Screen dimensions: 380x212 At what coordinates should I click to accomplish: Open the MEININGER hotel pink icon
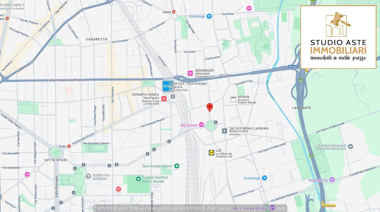(x=190, y=73)
